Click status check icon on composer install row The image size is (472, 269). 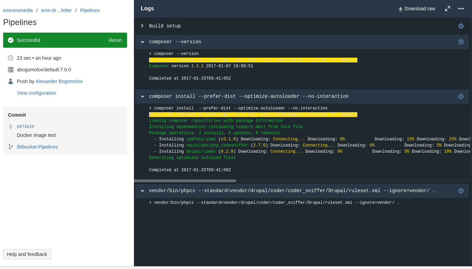pos(461,96)
